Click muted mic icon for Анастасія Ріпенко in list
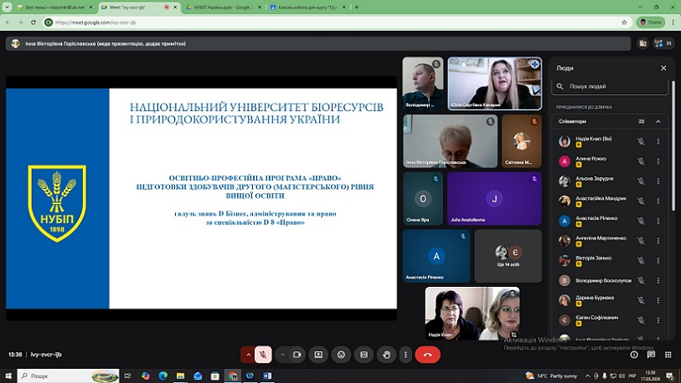 [641, 222]
